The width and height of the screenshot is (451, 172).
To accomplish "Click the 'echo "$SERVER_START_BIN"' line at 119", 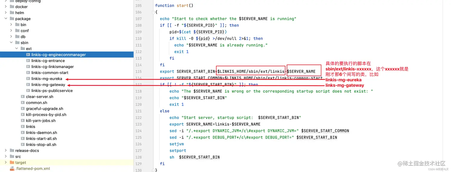I will (198, 98).
